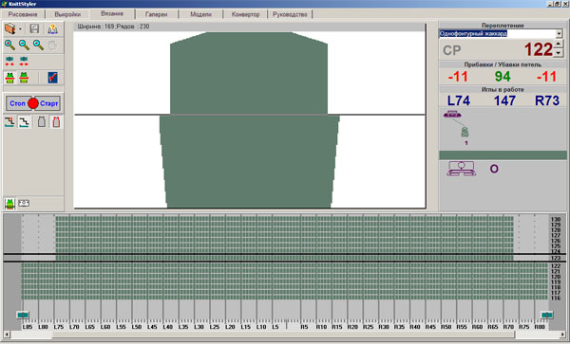Click the L74 needle value
570x344 pixels.
[459, 100]
